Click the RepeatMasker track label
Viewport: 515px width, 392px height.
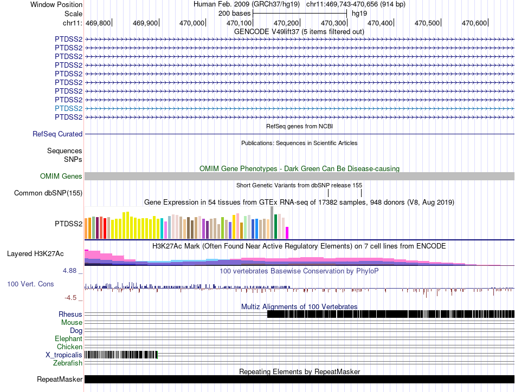click(60, 380)
